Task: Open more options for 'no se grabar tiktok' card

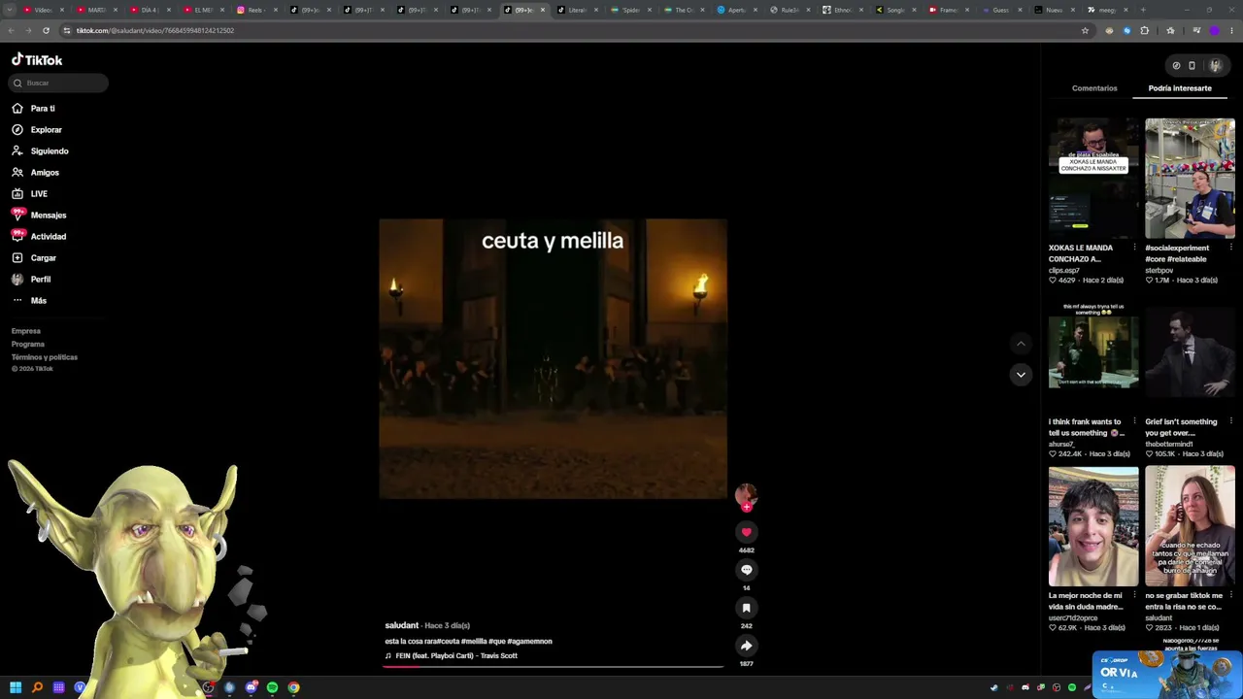Action: coord(1230,595)
